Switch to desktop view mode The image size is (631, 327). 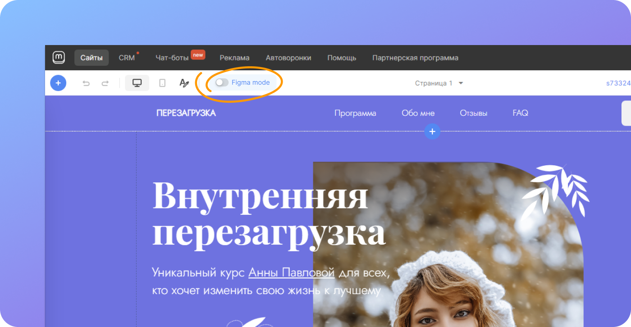pyautogui.click(x=137, y=83)
